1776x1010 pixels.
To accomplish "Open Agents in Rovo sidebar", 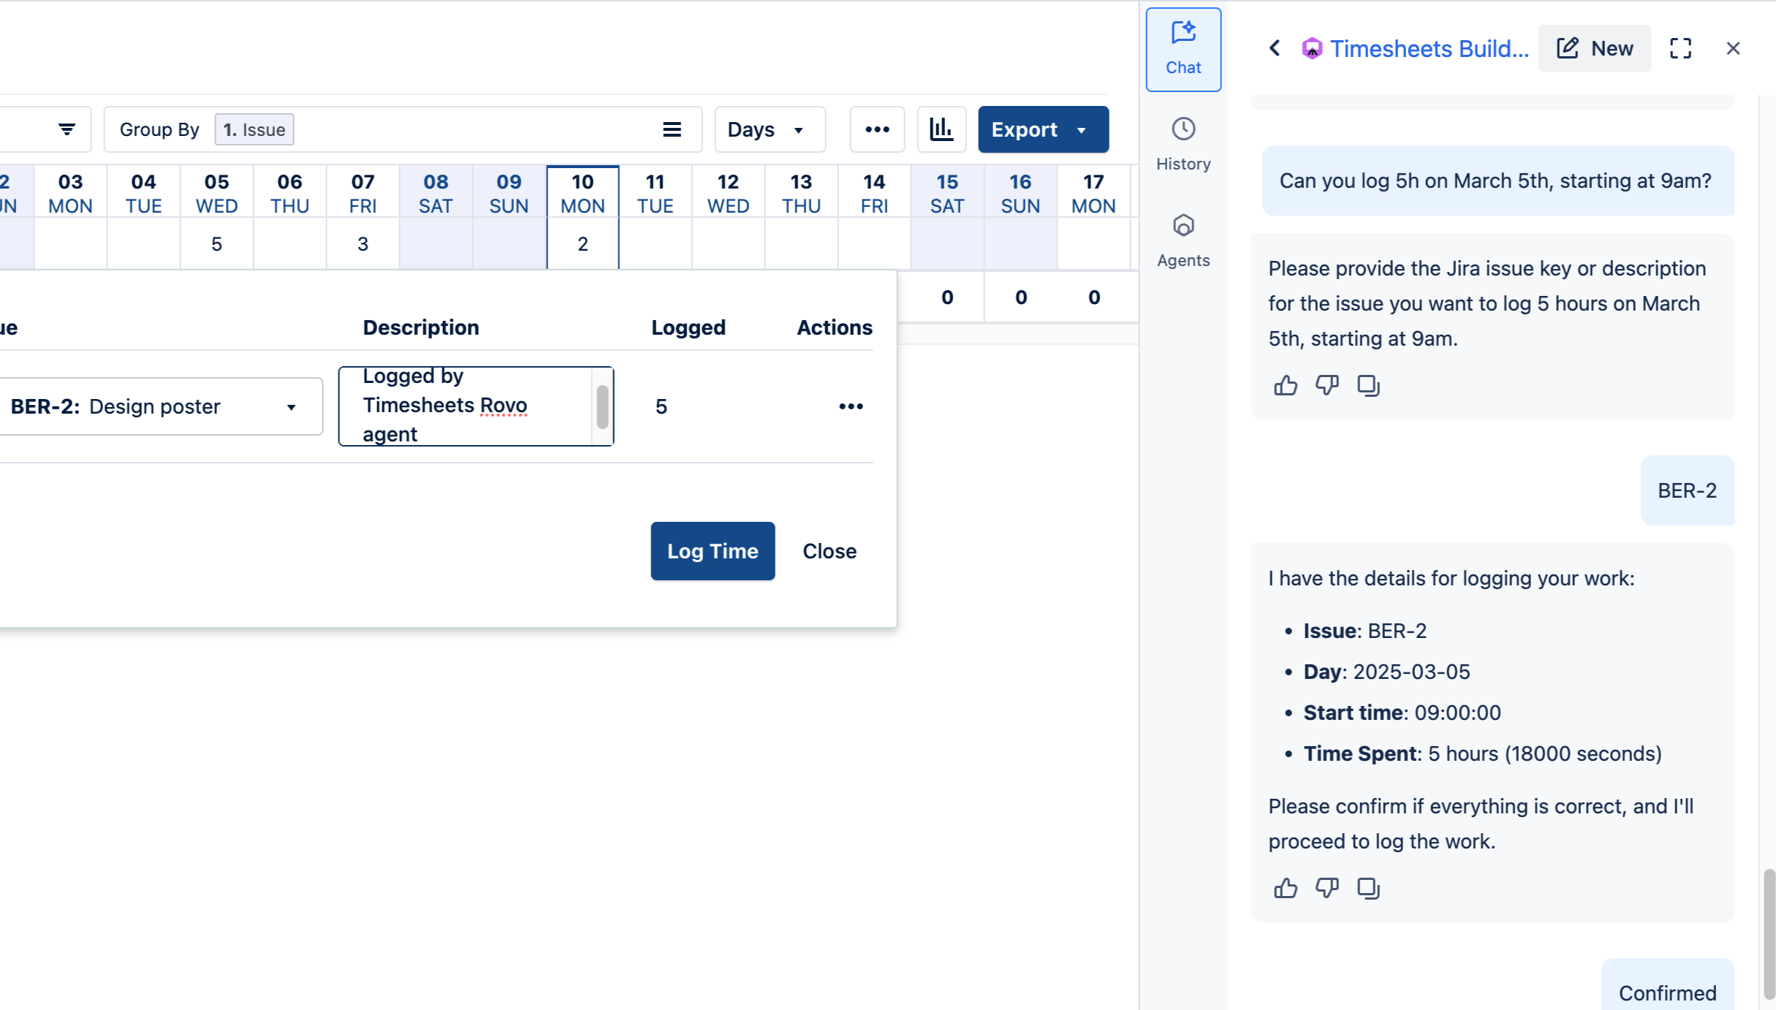I will (x=1183, y=240).
